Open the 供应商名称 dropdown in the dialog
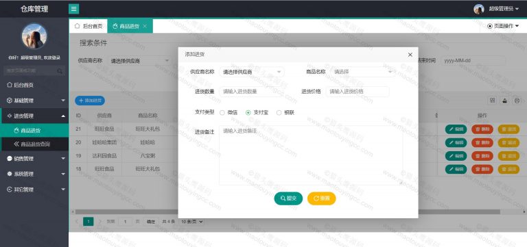 tap(252, 72)
